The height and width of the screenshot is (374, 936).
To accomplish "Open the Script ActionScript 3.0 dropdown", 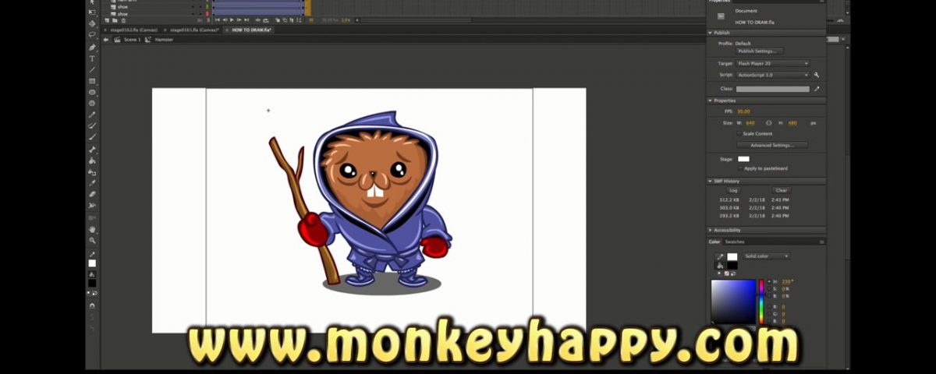I will (773, 75).
